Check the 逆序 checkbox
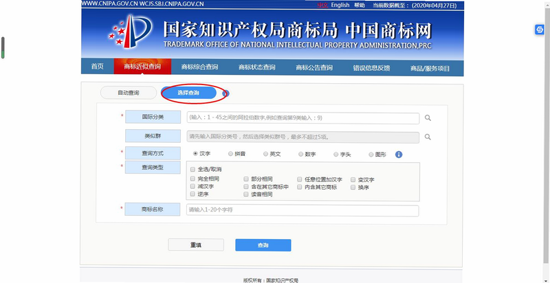The image size is (550, 283). pos(192,194)
